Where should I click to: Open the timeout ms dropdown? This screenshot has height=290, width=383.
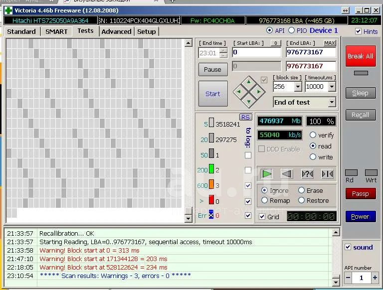(x=332, y=86)
